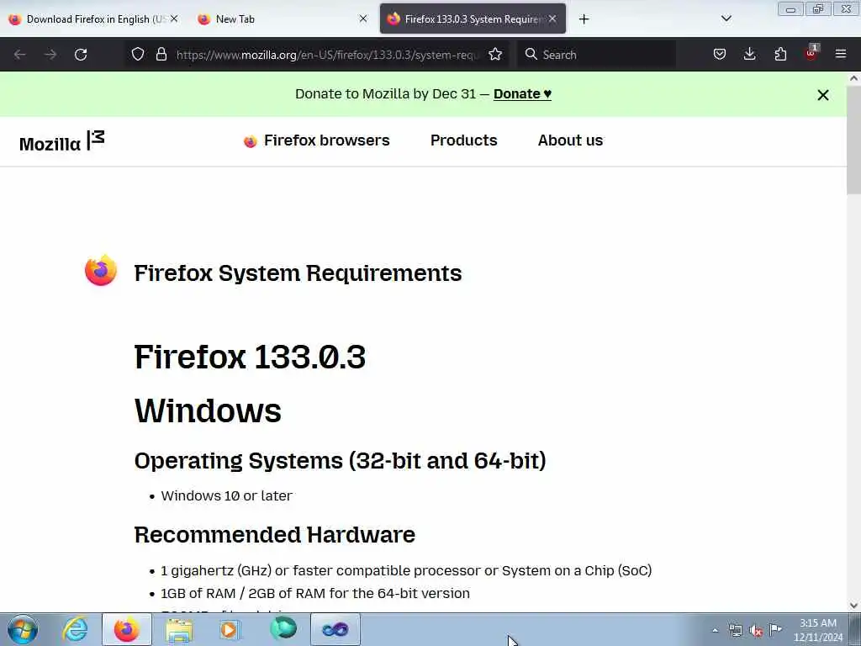This screenshot has height=646, width=861.
Task: Click the Firefox logo beside System Requirements
Action: pyautogui.click(x=101, y=270)
